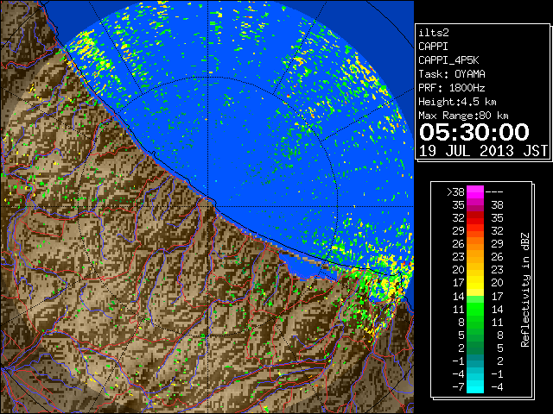Pick the yellow 17–20 dBZ legend swatch
Screen dimensions: 553x414
475,283
